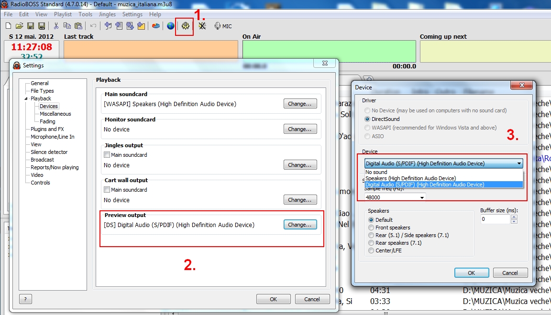Cancel the Settings dialog

tap(312, 299)
